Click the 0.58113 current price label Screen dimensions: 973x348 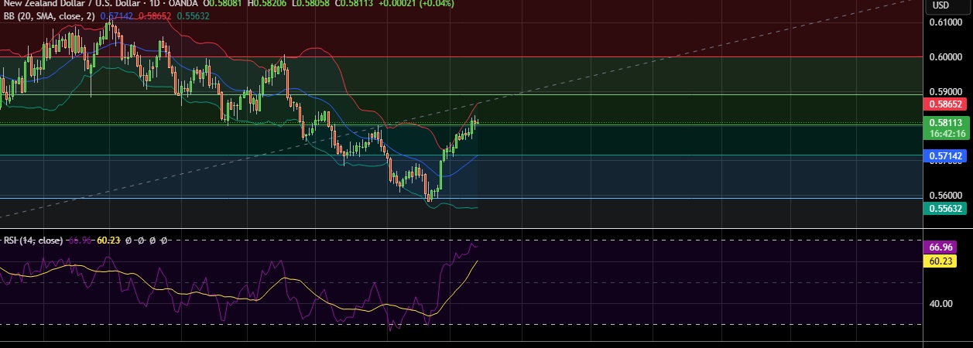click(x=946, y=122)
